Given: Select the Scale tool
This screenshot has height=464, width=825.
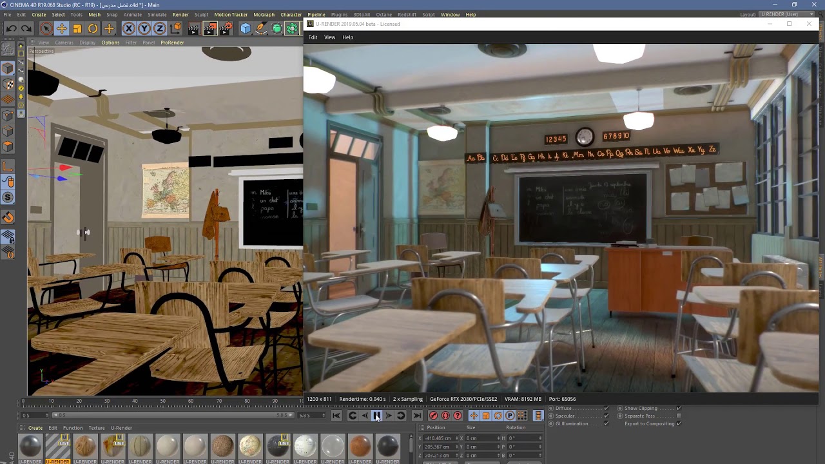Looking at the screenshot, I should pyautogui.click(x=77, y=28).
